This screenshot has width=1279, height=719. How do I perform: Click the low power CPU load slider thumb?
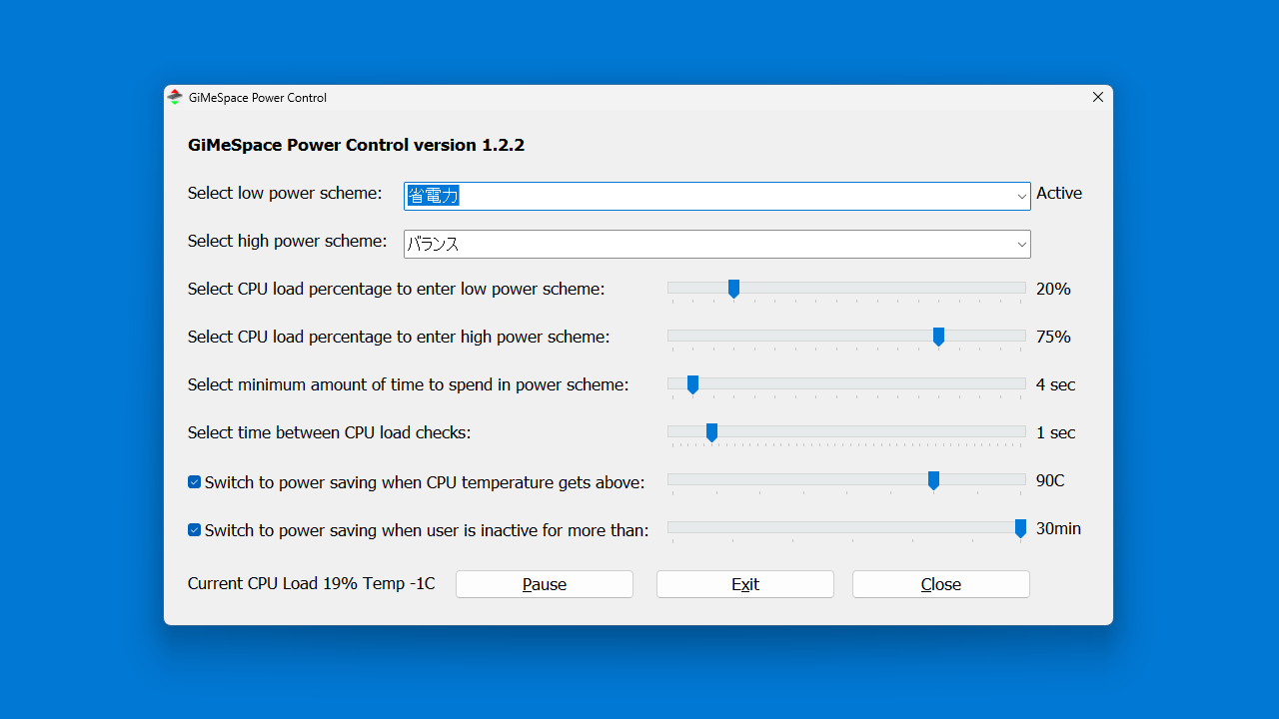point(733,289)
